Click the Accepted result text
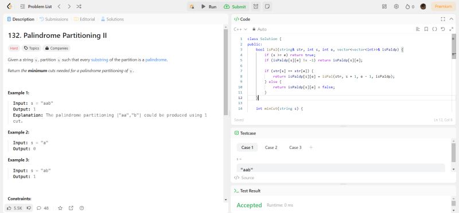 click(x=249, y=205)
